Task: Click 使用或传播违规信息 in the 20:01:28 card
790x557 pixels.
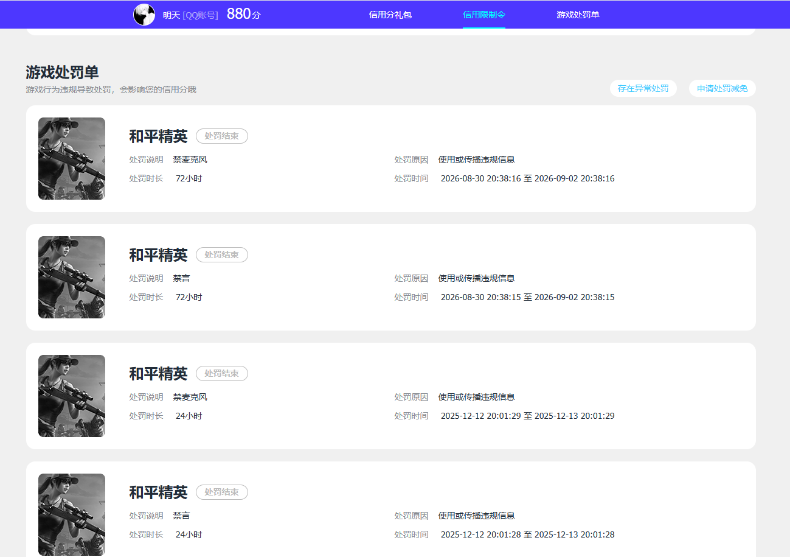Action: 477,516
